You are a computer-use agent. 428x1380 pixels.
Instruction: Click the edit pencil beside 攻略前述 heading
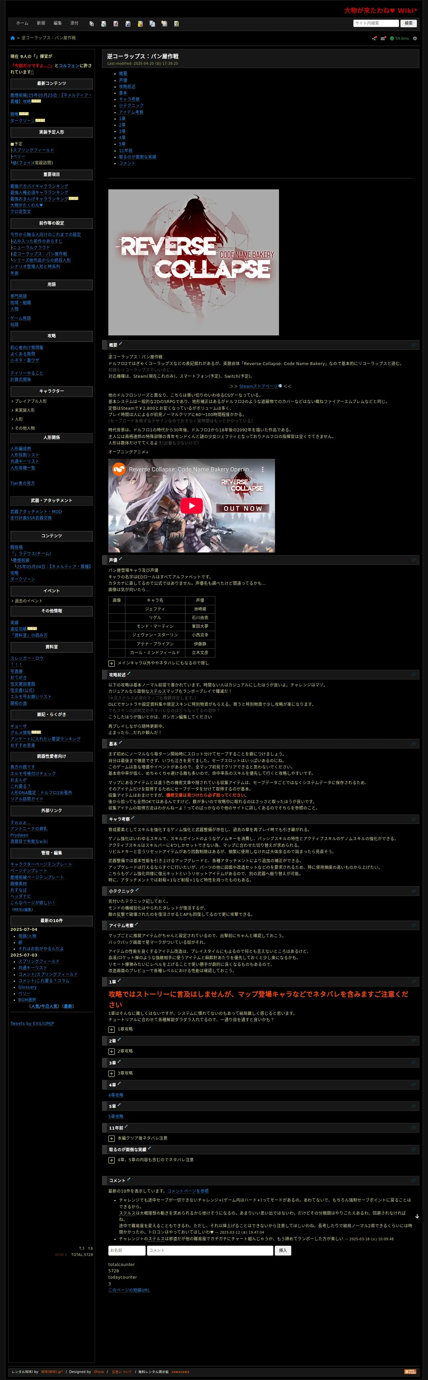(x=129, y=673)
